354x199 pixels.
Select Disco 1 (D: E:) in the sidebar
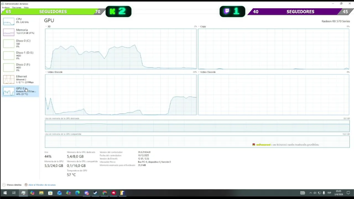pos(20,55)
